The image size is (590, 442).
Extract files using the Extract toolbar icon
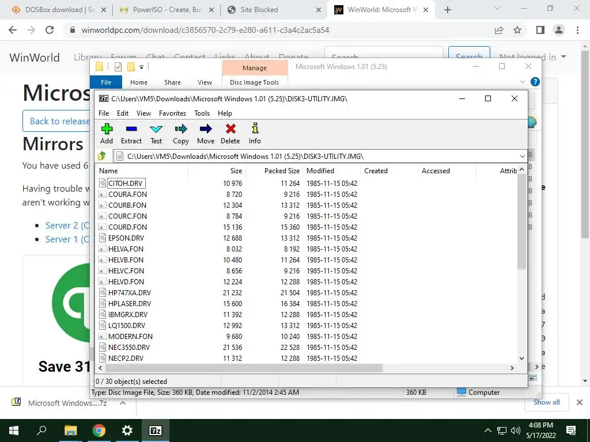(x=131, y=134)
